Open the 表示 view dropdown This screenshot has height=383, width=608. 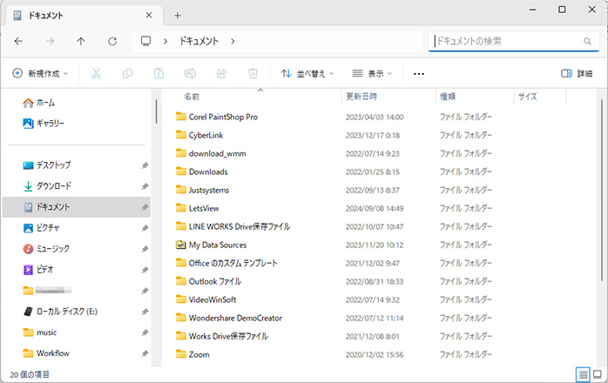[x=372, y=73]
